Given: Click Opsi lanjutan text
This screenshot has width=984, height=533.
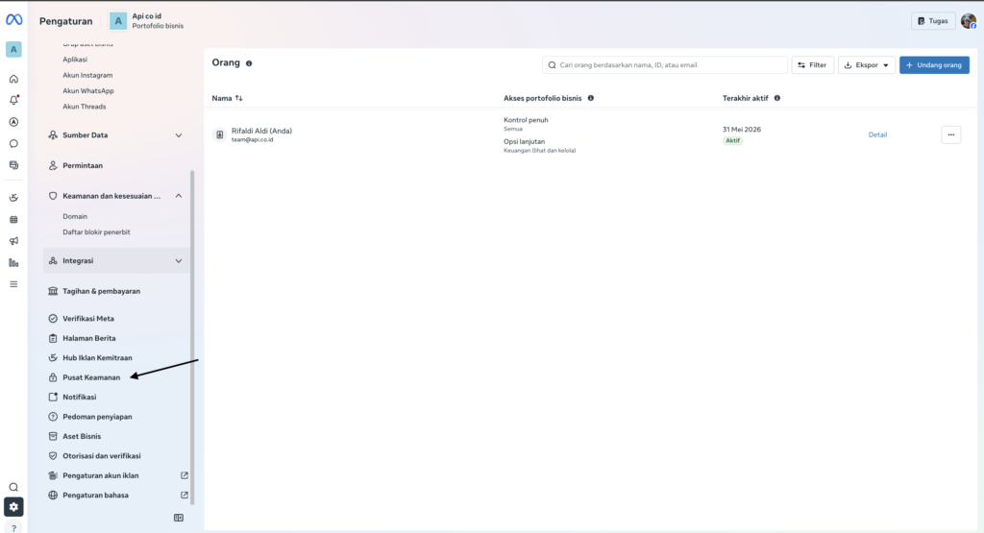Looking at the screenshot, I should click(524, 142).
